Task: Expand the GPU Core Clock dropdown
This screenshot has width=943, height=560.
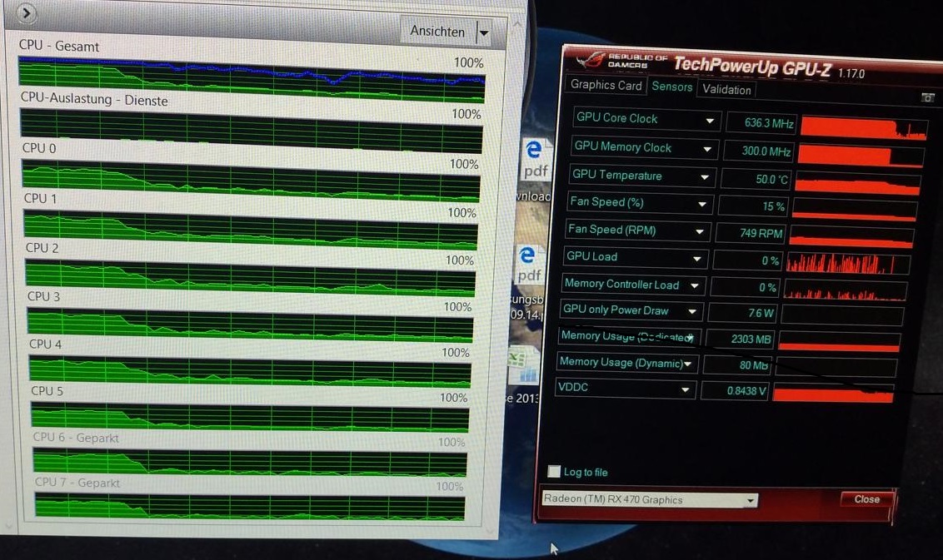Action: [x=711, y=121]
